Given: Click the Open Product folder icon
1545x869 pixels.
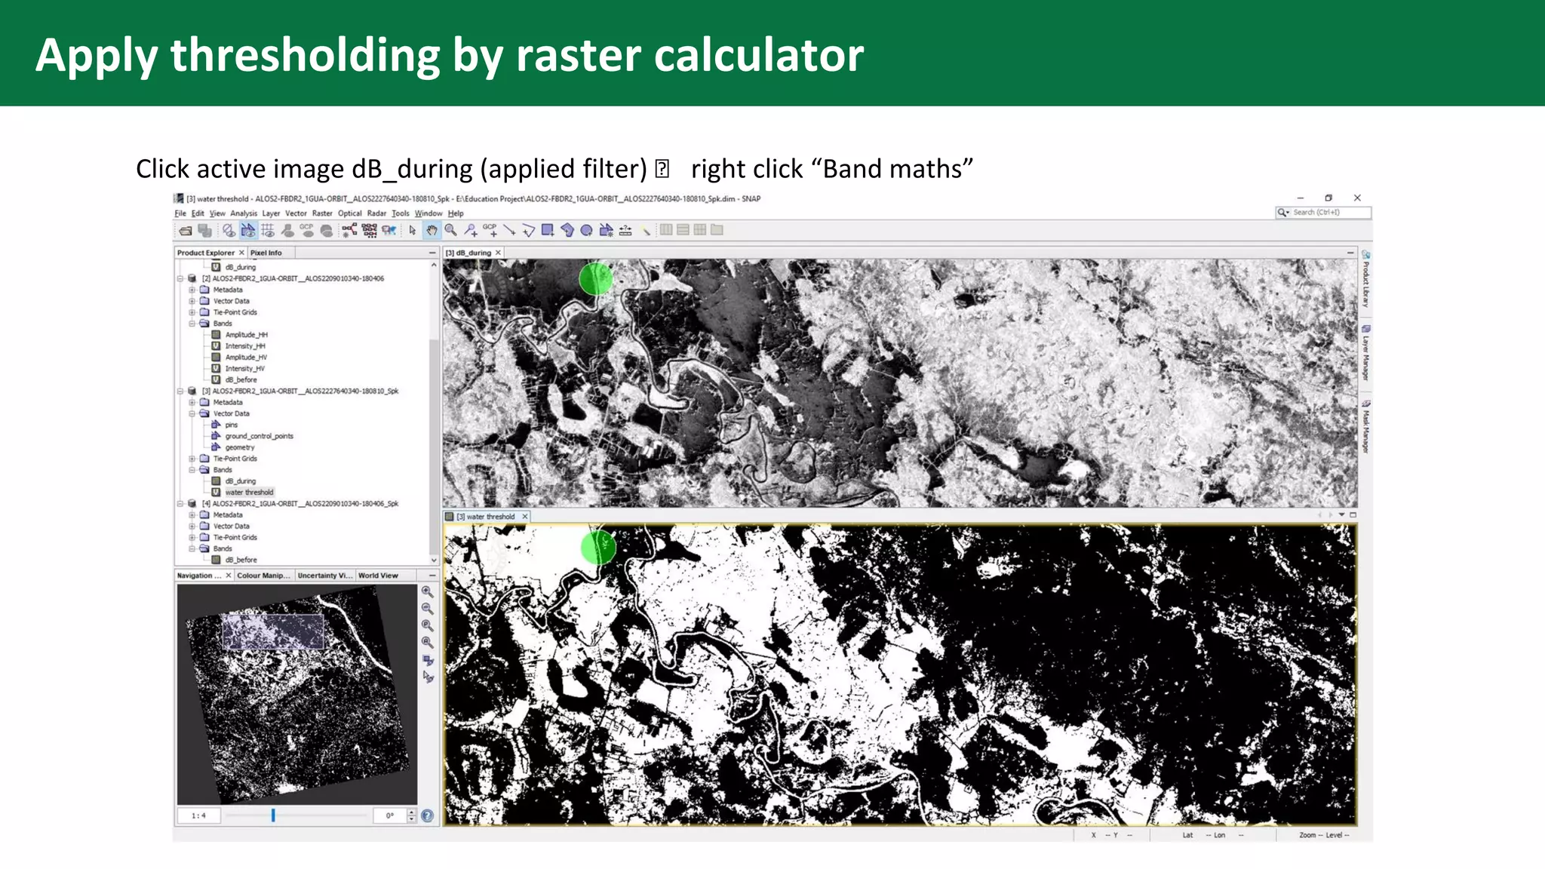Looking at the screenshot, I should pos(186,231).
